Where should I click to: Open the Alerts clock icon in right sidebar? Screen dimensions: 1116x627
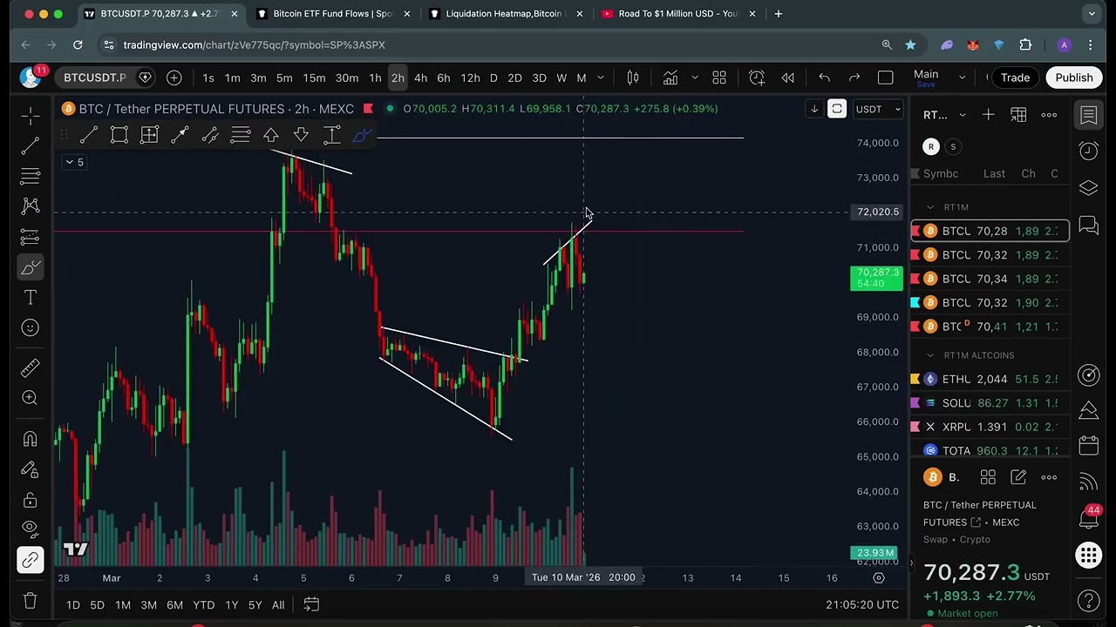1088,152
